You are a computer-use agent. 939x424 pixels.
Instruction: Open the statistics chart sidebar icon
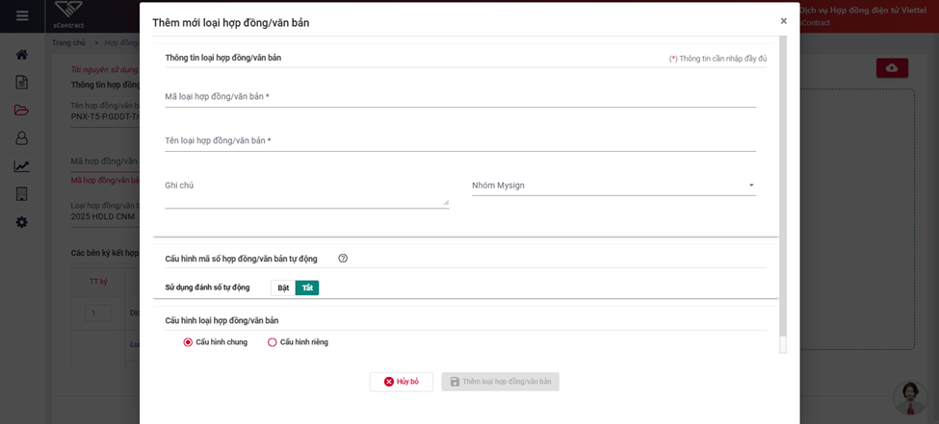coord(21,166)
